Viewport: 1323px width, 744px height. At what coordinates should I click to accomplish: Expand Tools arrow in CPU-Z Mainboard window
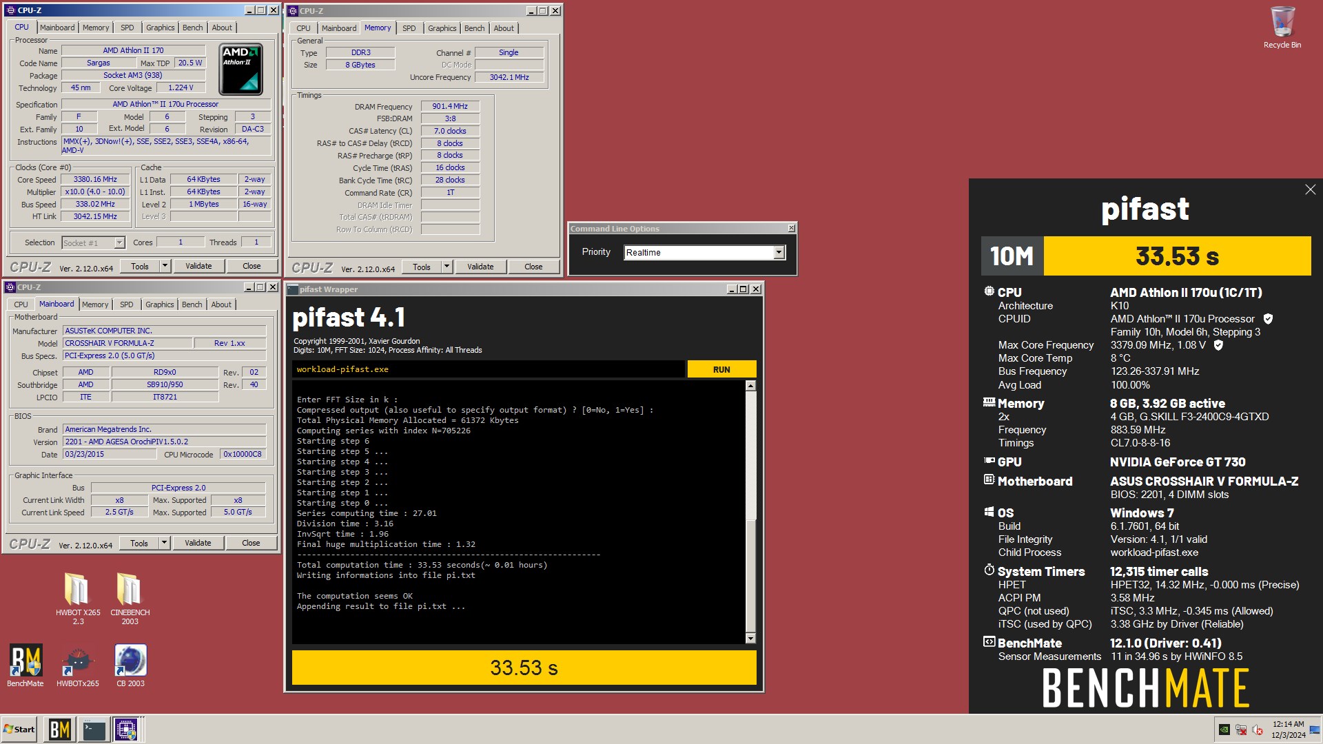click(x=164, y=543)
